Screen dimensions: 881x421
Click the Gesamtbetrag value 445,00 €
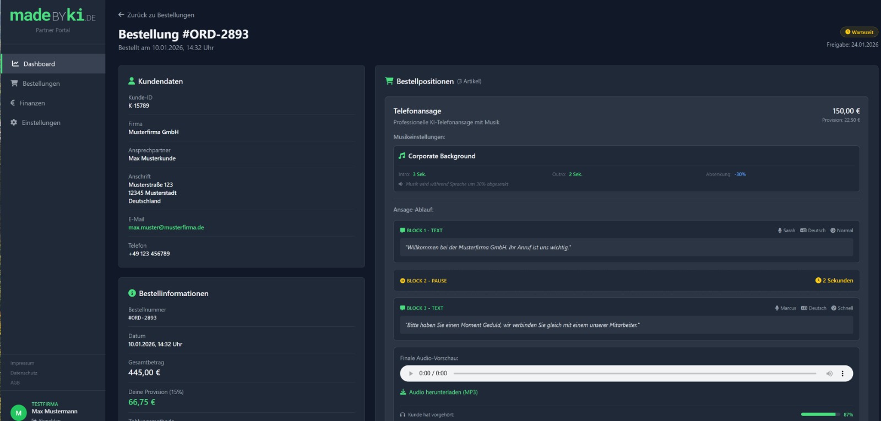[144, 373]
